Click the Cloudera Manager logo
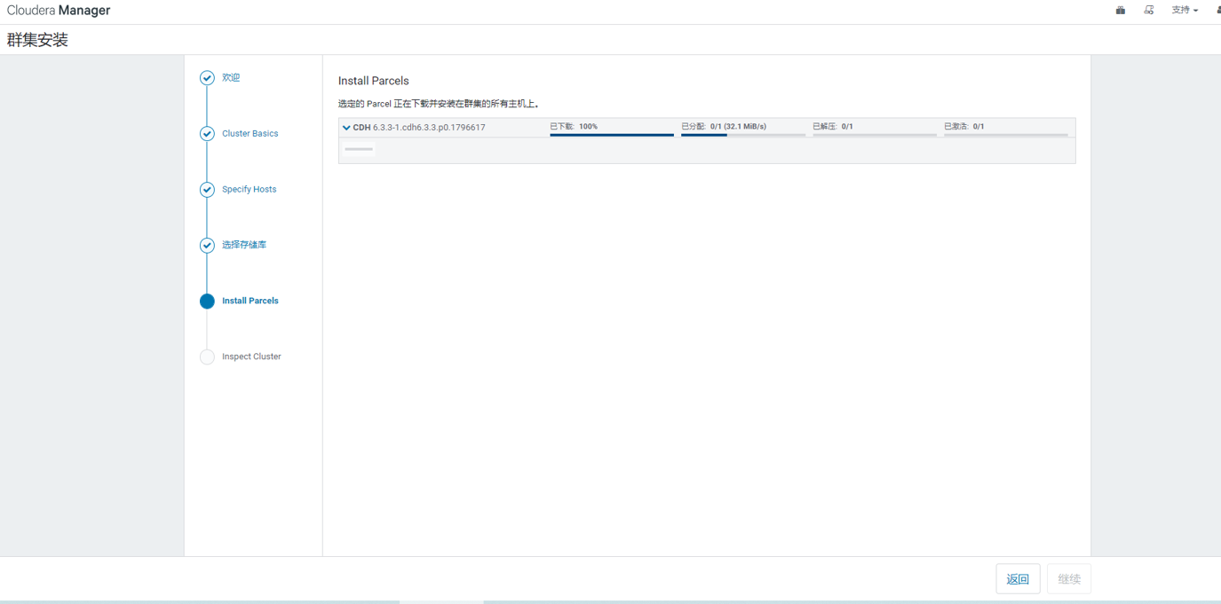The height and width of the screenshot is (604, 1221). pyautogui.click(x=59, y=11)
